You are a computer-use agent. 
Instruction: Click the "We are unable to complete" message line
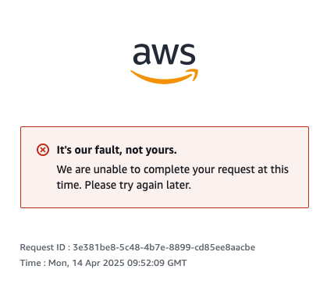click(172, 169)
